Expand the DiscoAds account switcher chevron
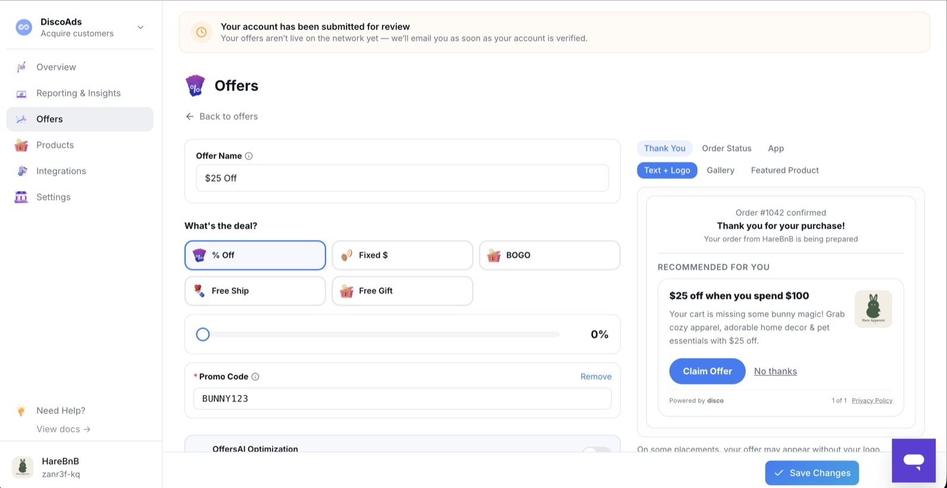This screenshot has width=947, height=488. coord(140,27)
